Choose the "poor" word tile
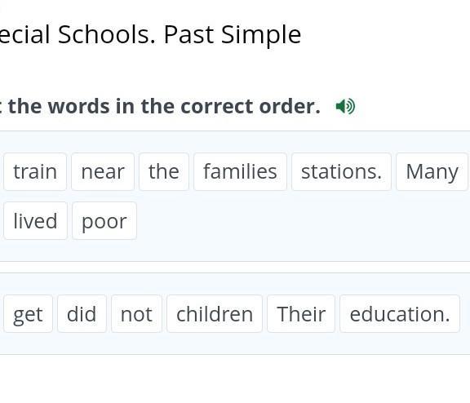470x403 pixels. (x=104, y=221)
